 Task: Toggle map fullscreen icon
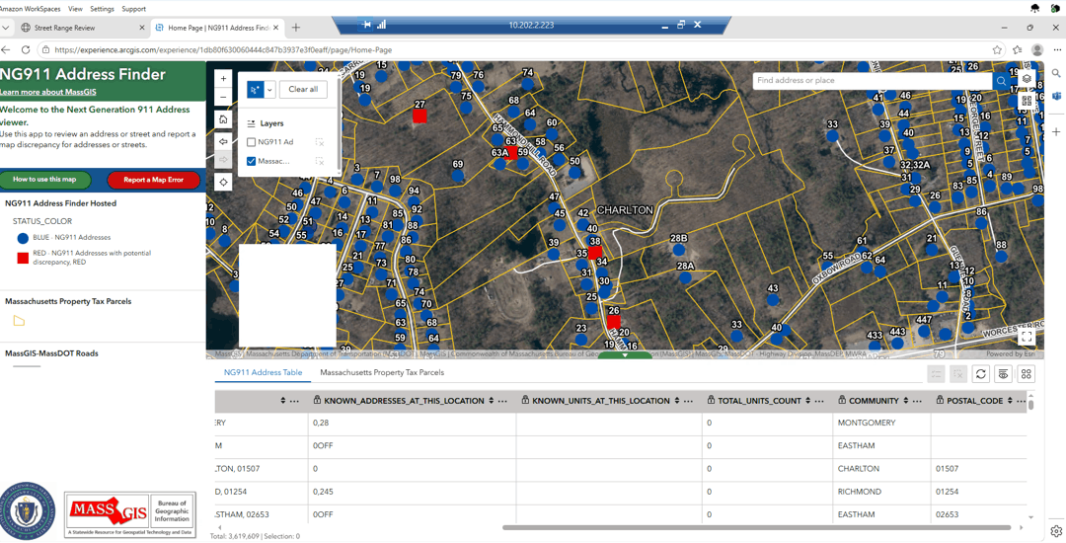point(1027,337)
